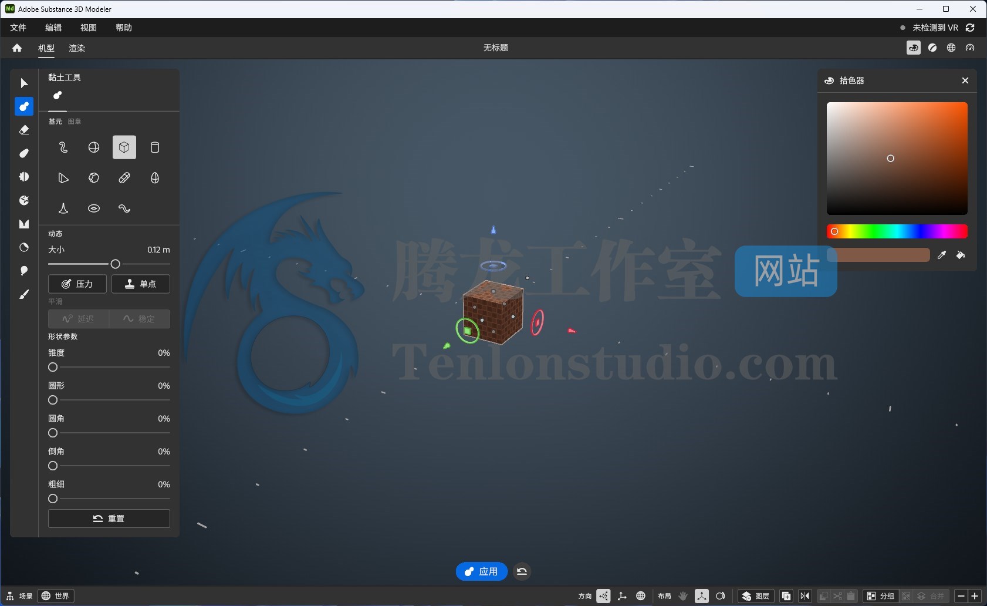Click the 分组 group button

tap(880, 596)
